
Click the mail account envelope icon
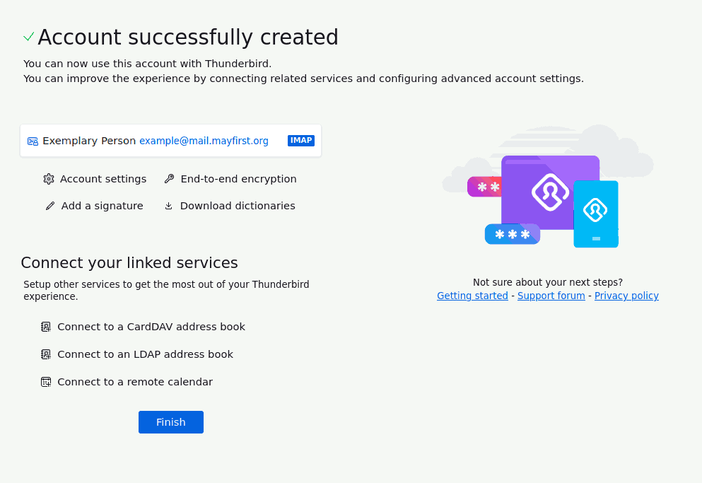[x=33, y=141]
